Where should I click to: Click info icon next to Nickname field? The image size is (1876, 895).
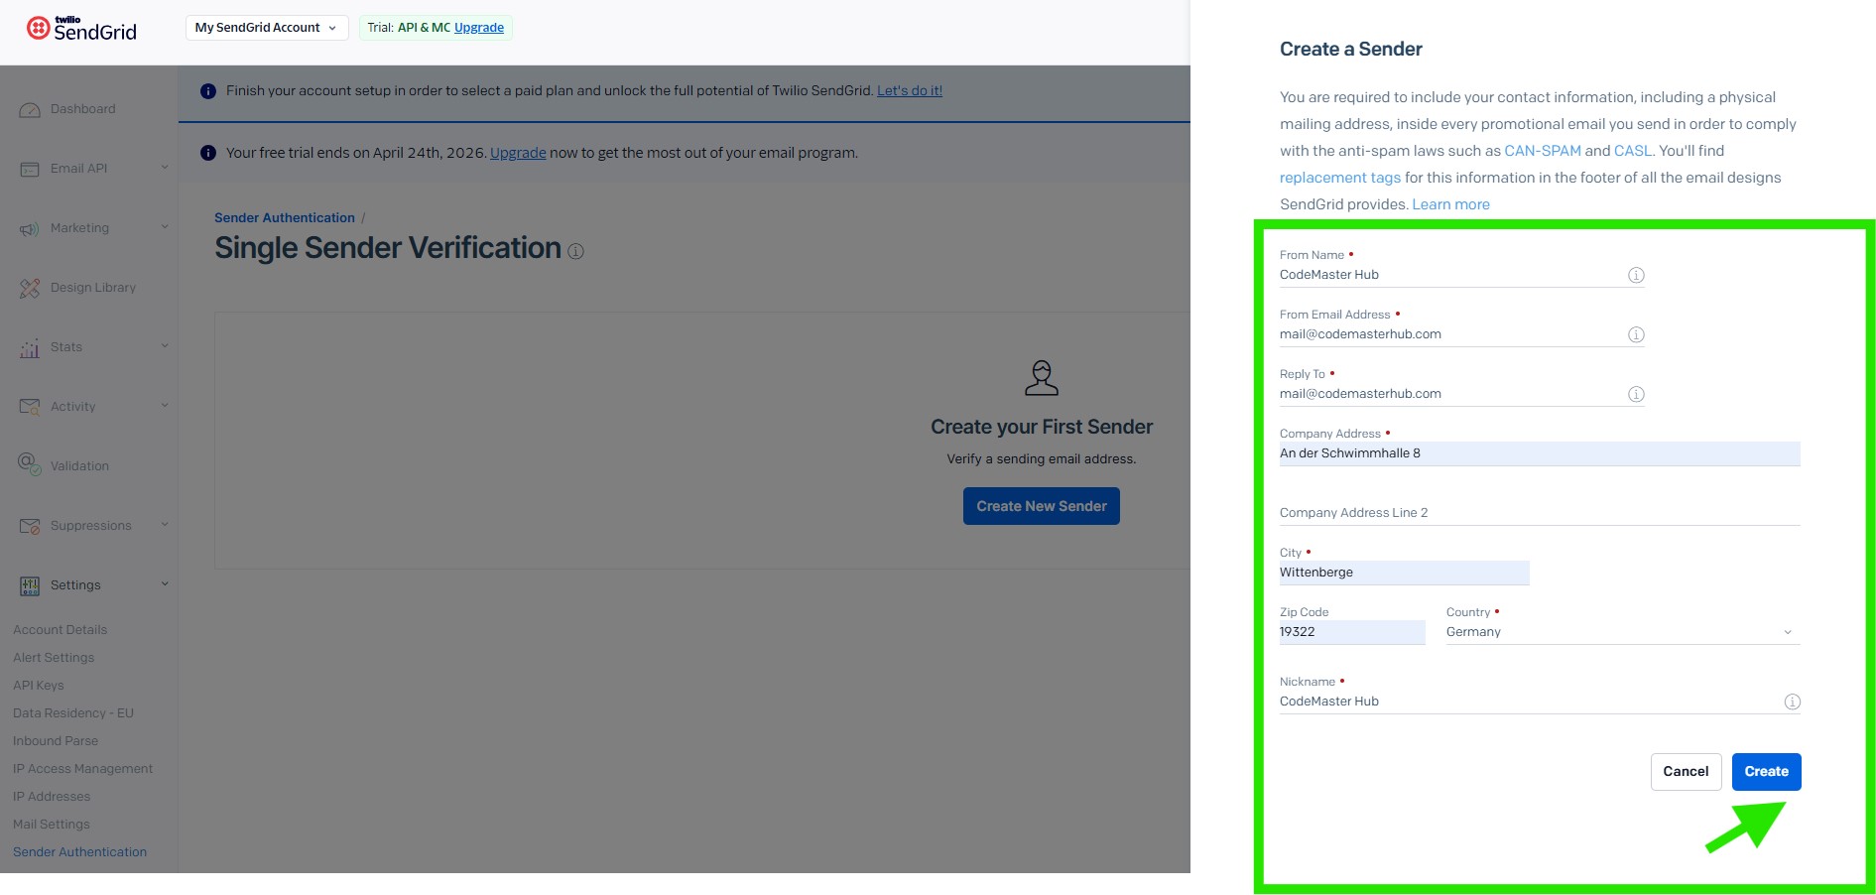click(x=1792, y=702)
